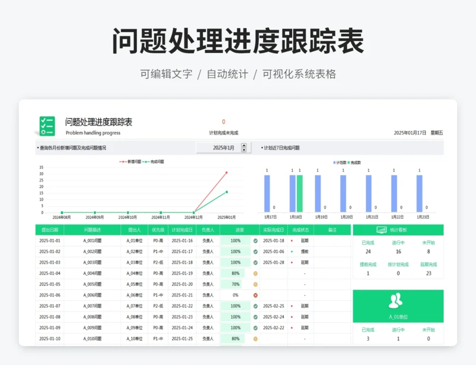Click the 计划完成未完成 label
The width and height of the screenshot is (476, 365).
[x=224, y=133]
